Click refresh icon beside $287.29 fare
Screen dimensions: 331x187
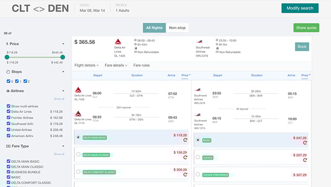pos(305,160)
